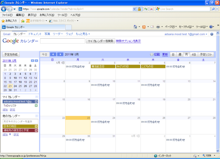220x159 pixels.
Task: Click the new empty tab button
Action: (x=69, y=27)
